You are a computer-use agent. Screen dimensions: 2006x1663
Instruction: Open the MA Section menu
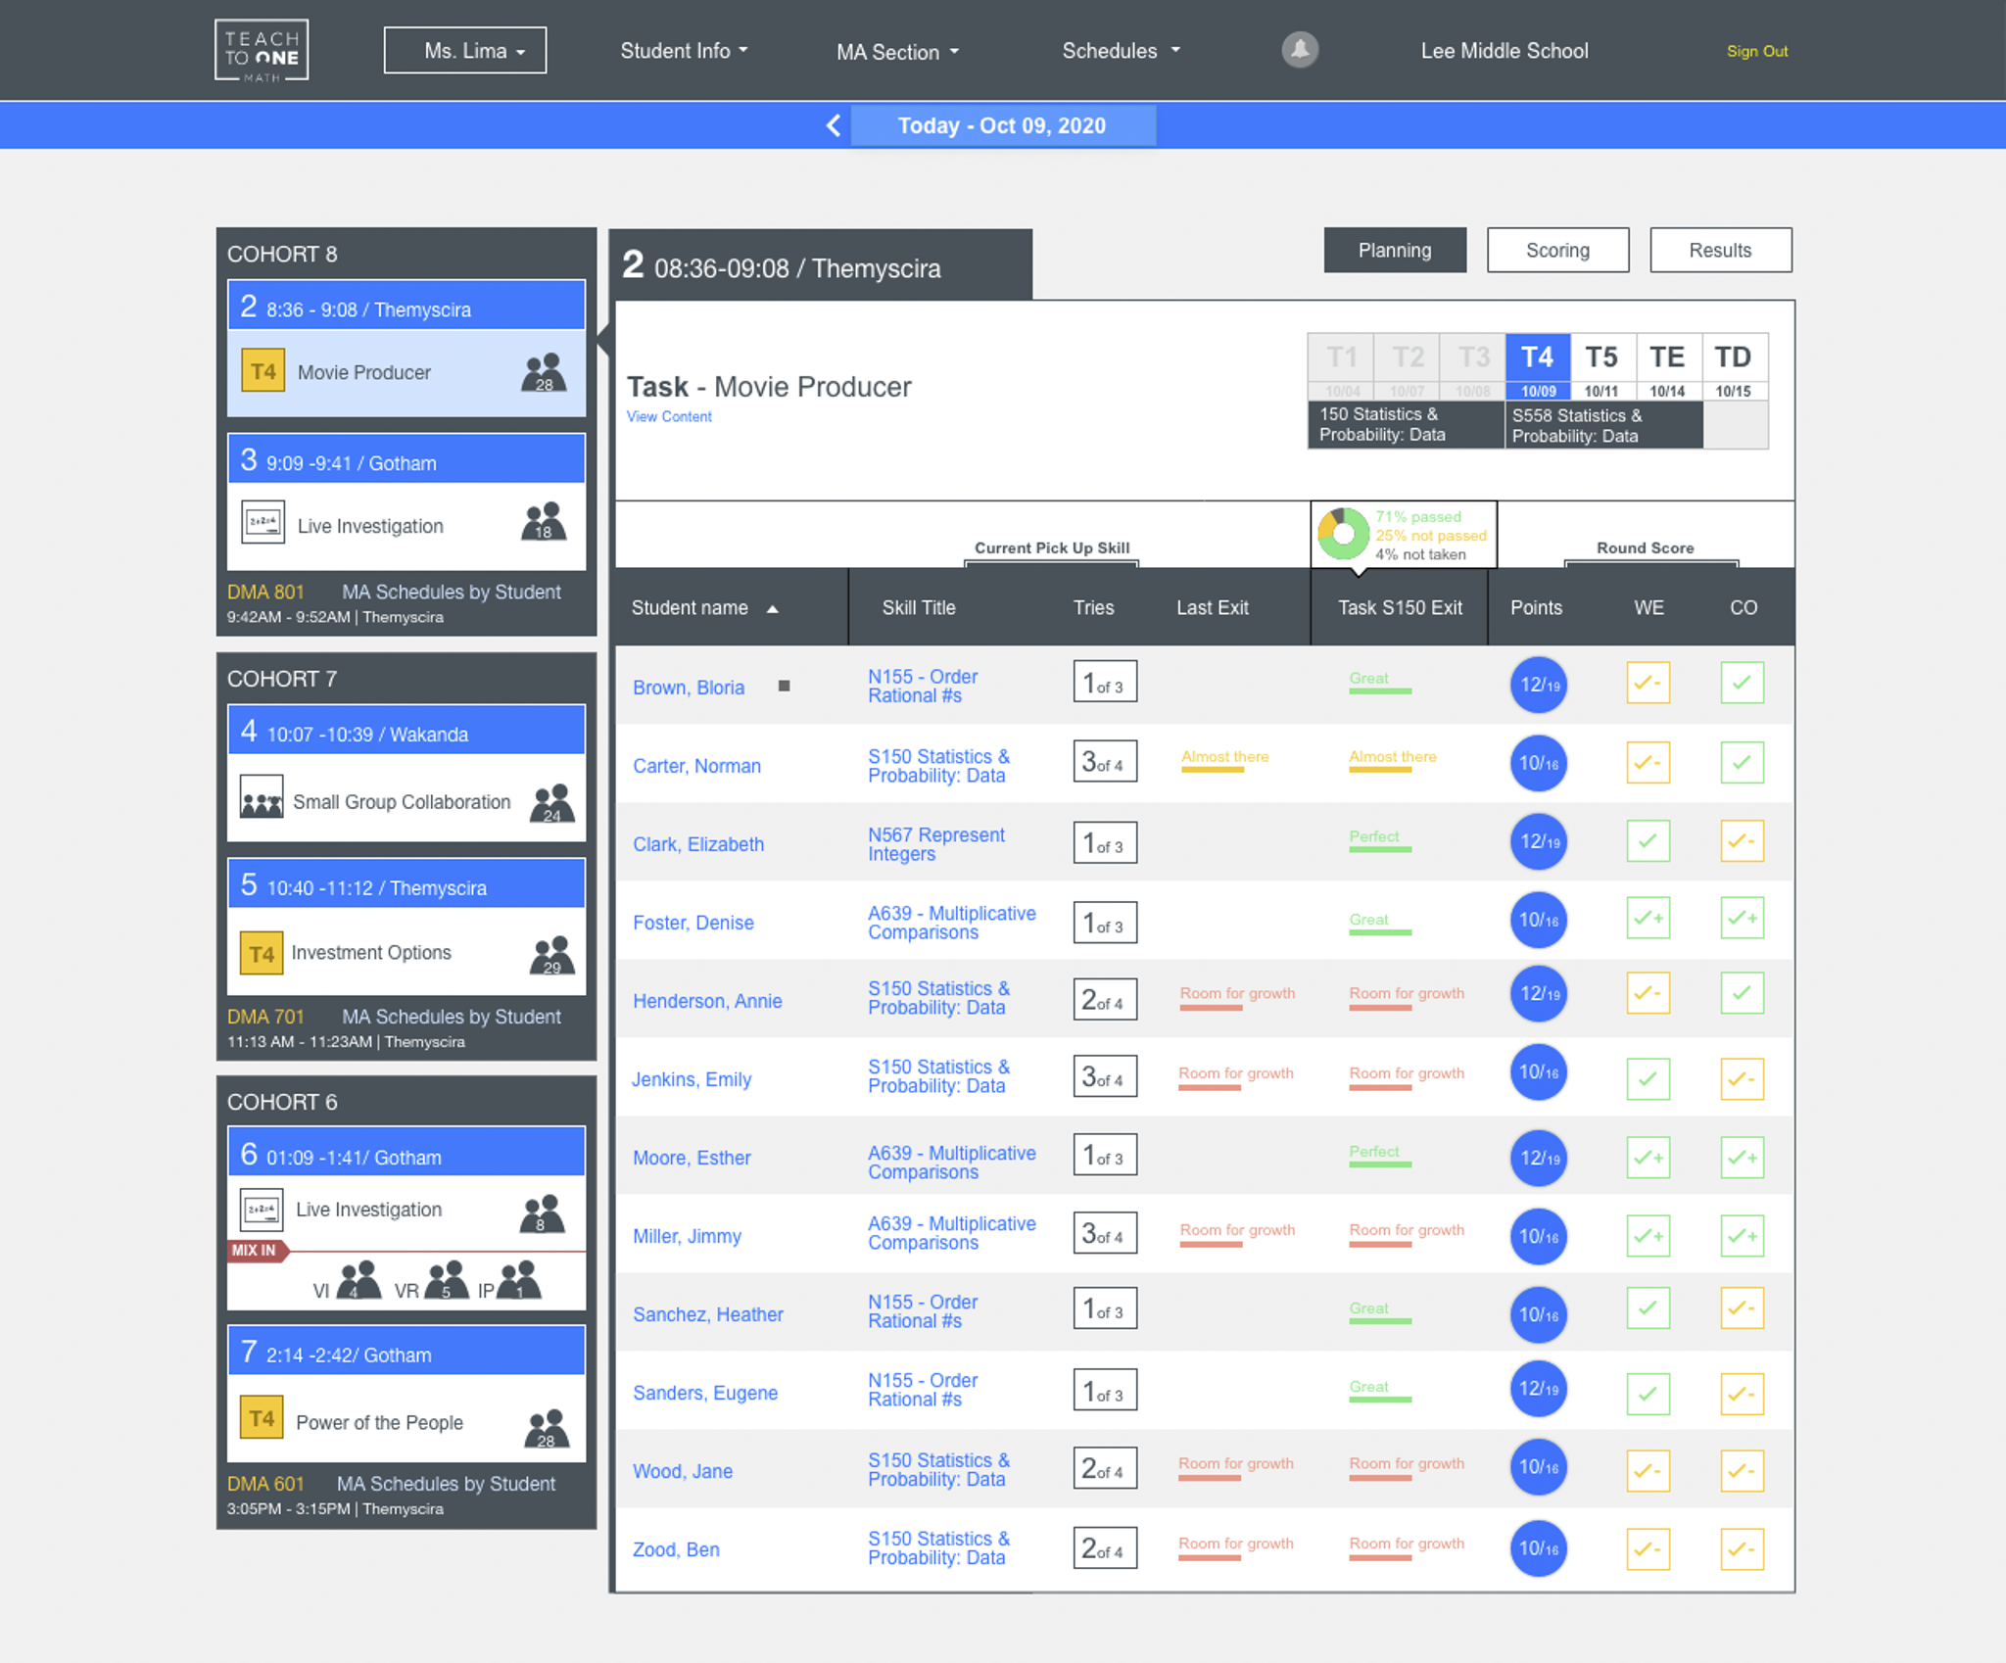click(896, 52)
